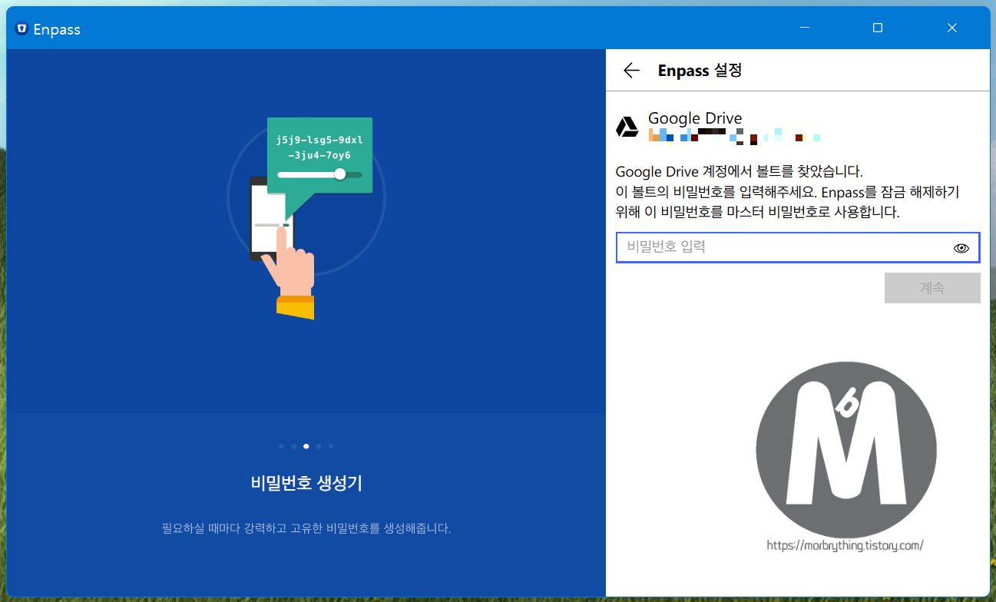Click the 계속 continue button
The image size is (996, 602).
point(932,288)
